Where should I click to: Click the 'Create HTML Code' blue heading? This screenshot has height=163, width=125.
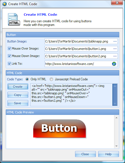[x=40, y=14]
